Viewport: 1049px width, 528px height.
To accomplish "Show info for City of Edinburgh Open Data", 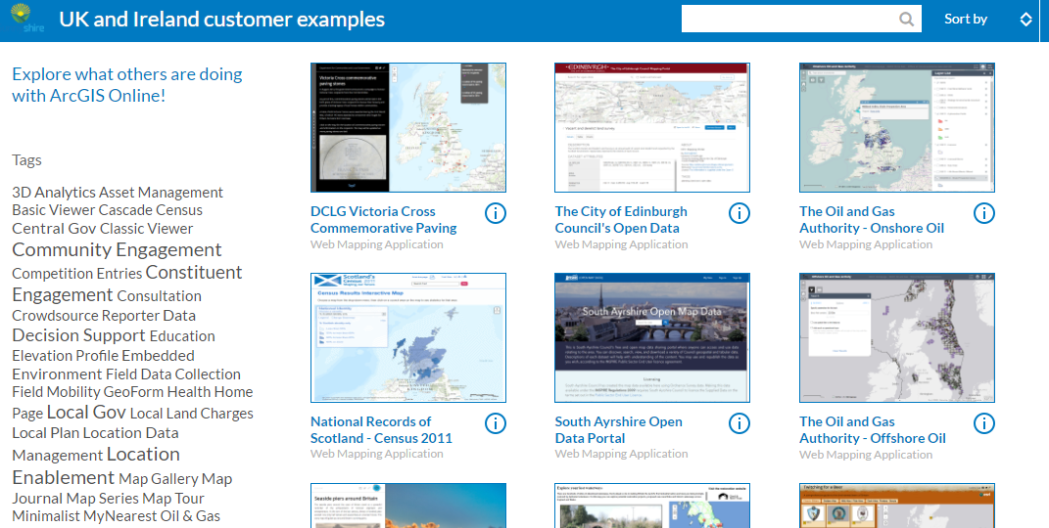I will [x=739, y=213].
